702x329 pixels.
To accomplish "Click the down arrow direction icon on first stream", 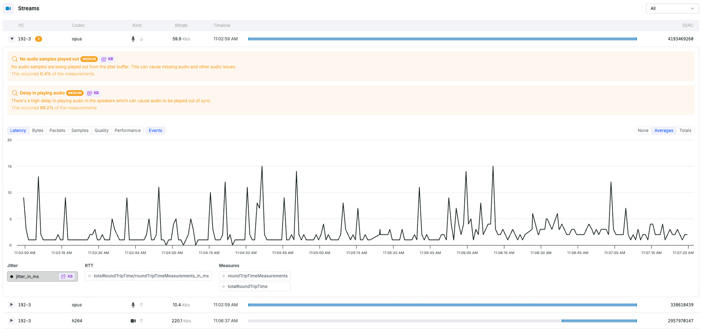I will click(x=141, y=39).
